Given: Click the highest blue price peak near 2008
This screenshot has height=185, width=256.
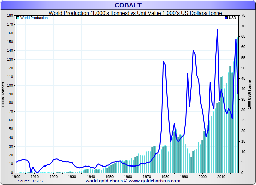Looking at the screenshot, I should 217,30.
